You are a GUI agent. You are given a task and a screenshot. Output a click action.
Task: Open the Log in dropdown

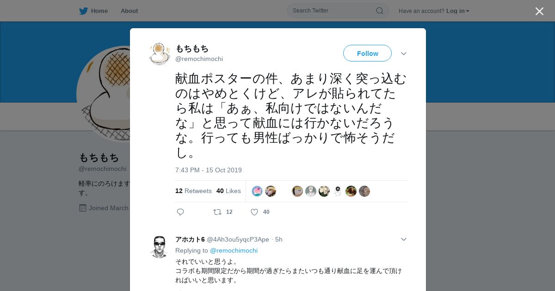pyautogui.click(x=457, y=11)
